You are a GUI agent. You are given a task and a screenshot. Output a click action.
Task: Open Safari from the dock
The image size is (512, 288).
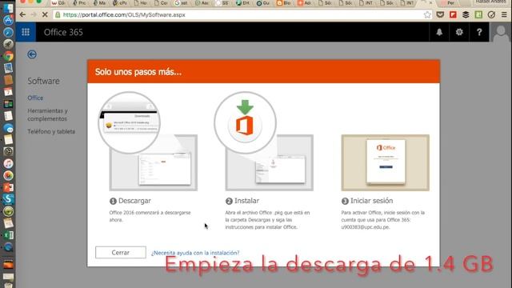pyautogui.click(x=8, y=32)
